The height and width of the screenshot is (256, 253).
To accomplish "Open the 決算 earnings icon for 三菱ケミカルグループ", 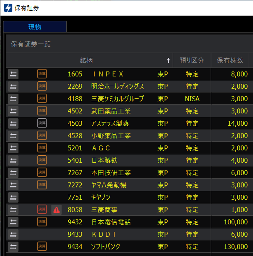I will 42,99.
